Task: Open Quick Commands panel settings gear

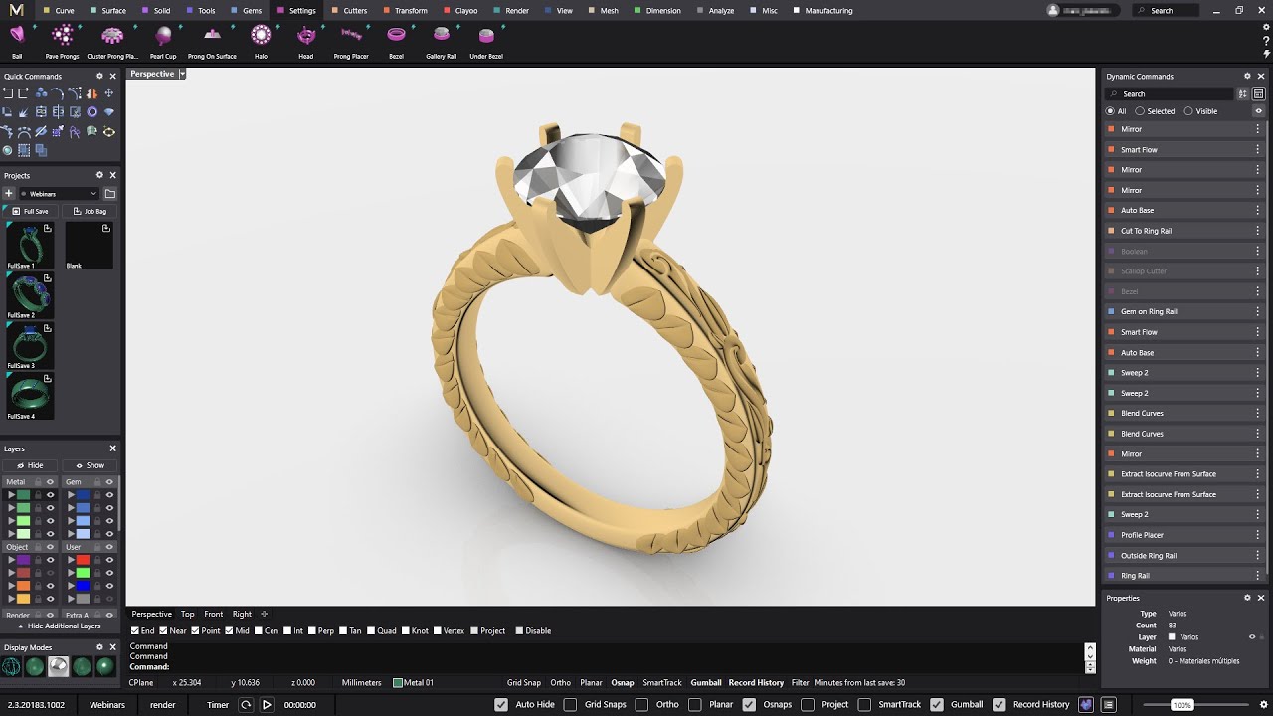Action: point(99,76)
